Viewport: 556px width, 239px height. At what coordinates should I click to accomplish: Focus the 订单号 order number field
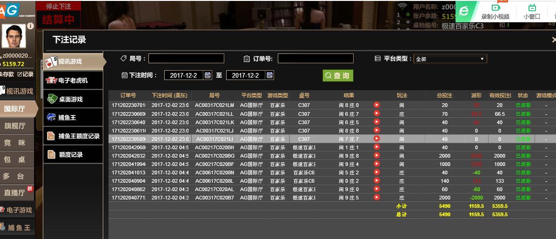click(315, 59)
